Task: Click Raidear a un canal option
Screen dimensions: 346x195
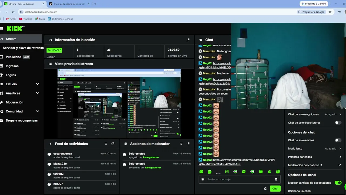Action: 300,191
